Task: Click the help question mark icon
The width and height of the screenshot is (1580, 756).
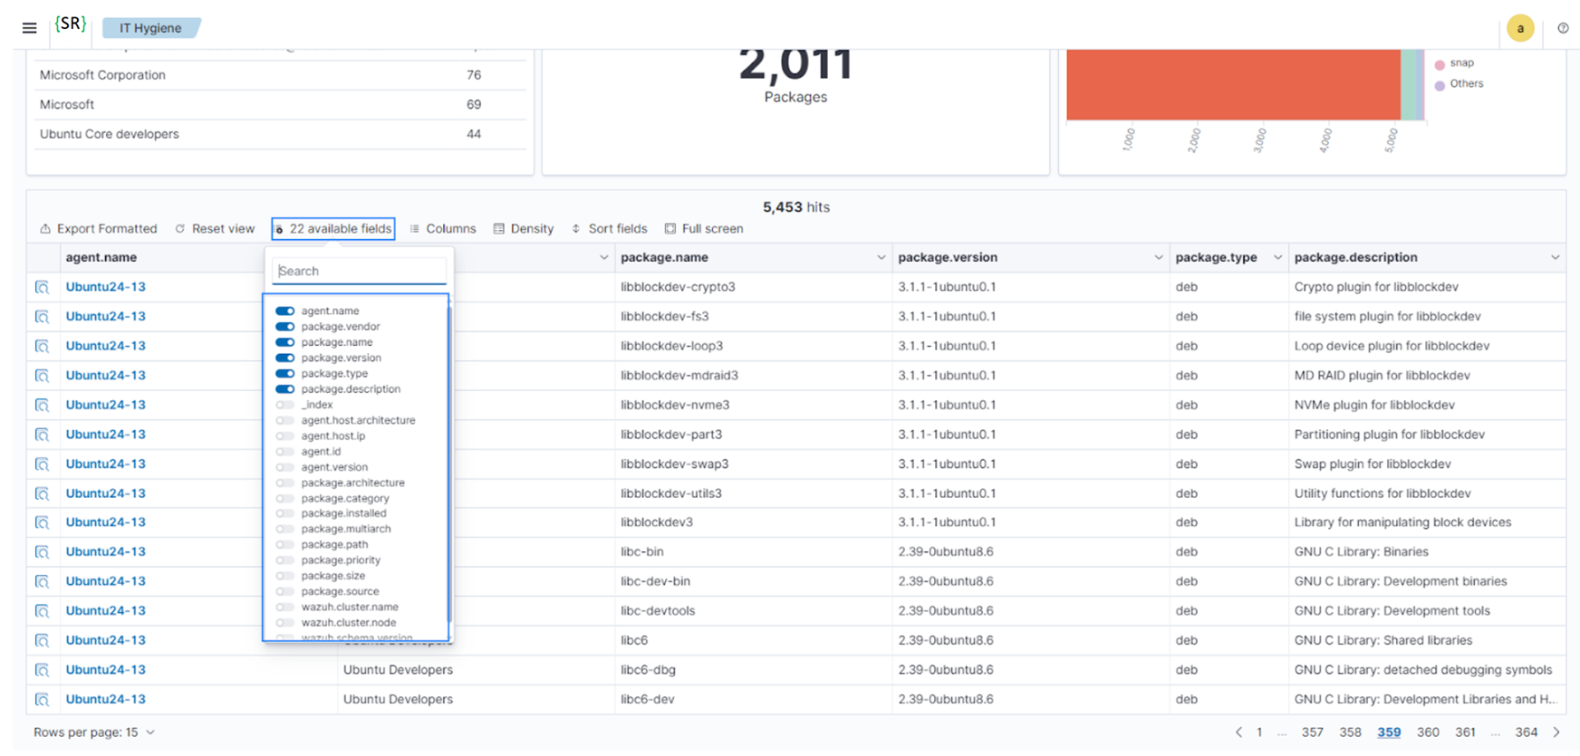Action: point(1563,28)
